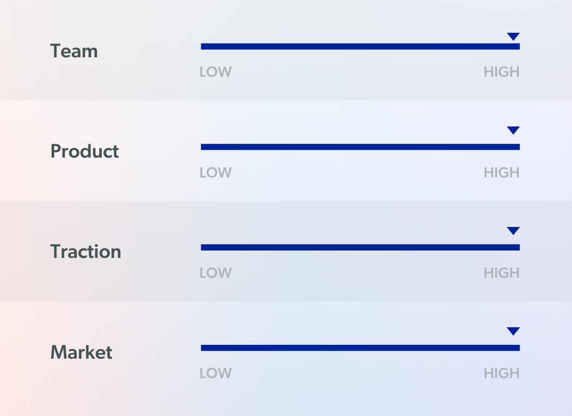Click HIGH under the Traction slider
Image resolution: width=572 pixels, height=416 pixels.
pyautogui.click(x=502, y=273)
